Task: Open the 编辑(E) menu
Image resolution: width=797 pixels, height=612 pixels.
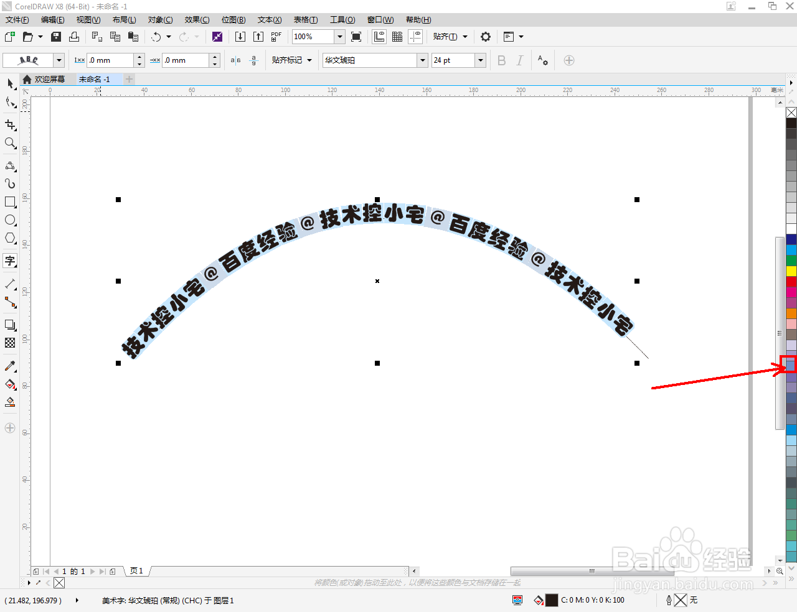Action: point(53,20)
